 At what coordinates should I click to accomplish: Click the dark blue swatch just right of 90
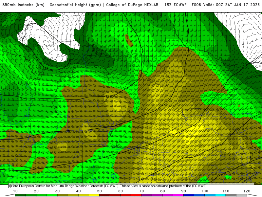coord(189,195)
